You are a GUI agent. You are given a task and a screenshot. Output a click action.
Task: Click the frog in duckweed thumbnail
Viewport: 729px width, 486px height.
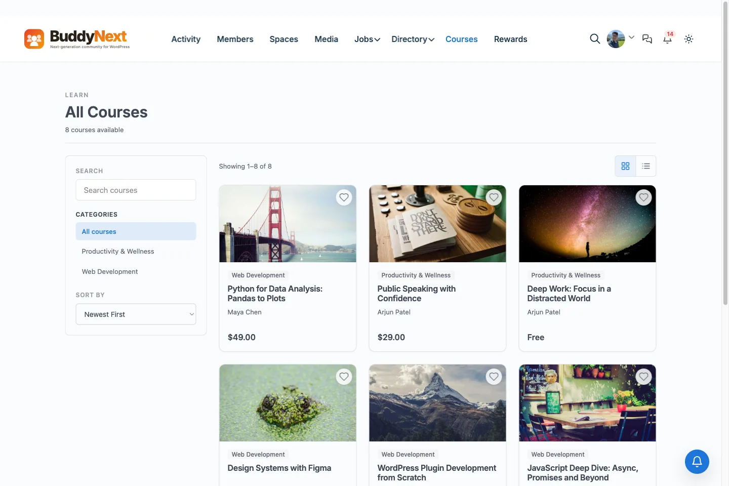[288, 403]
